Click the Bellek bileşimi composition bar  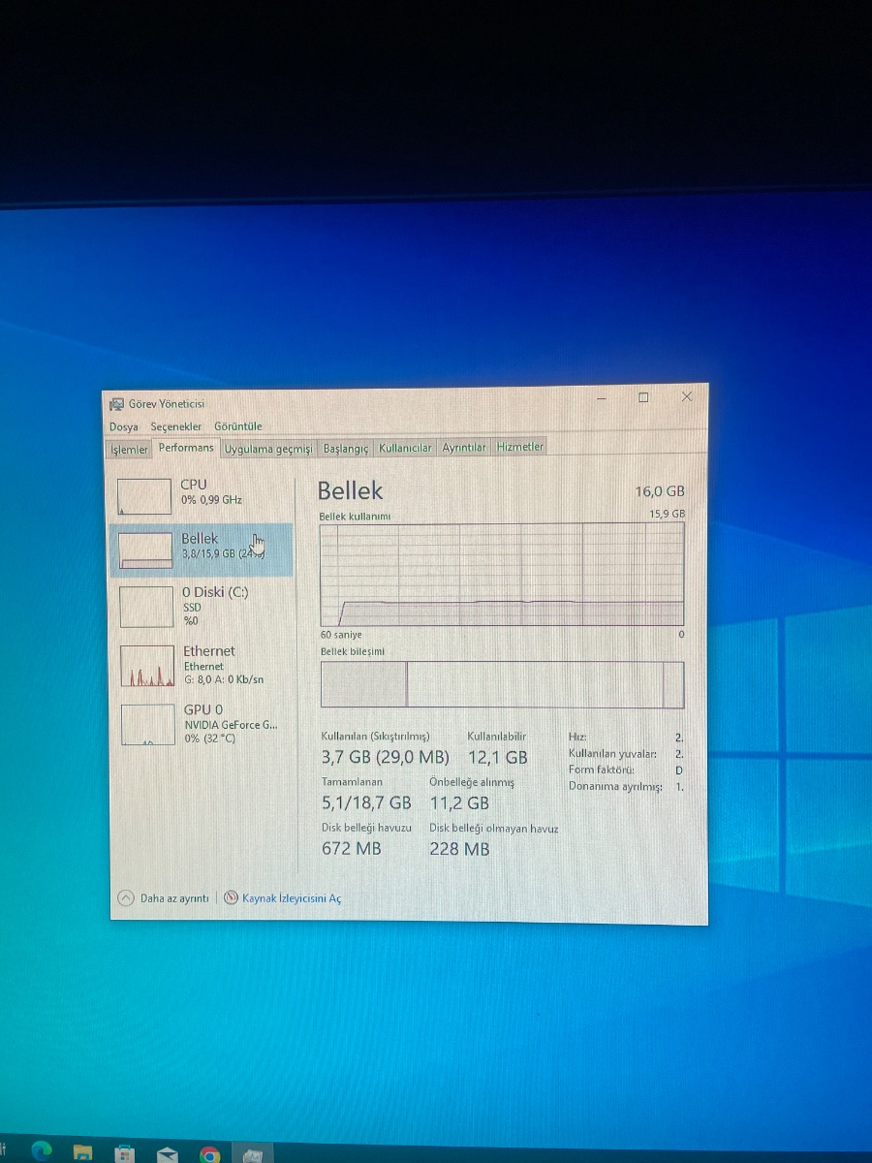pyautogui.click(x=502, y=684)
